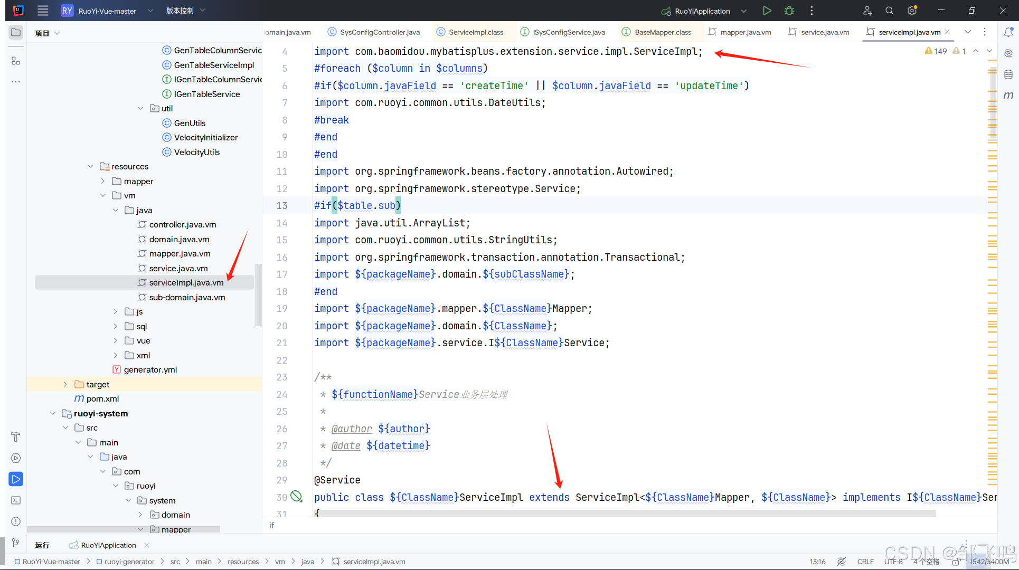This screenshot has height=570, width=1019.
Task: Open Search Everywhere magnifier
Action: point(890,11)
